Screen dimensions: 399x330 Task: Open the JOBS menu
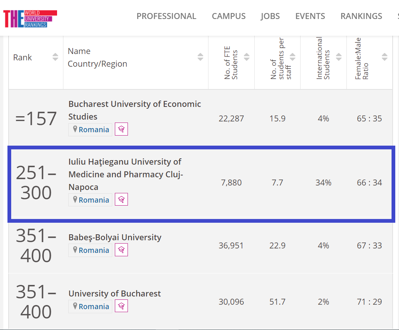coord(270,16)
